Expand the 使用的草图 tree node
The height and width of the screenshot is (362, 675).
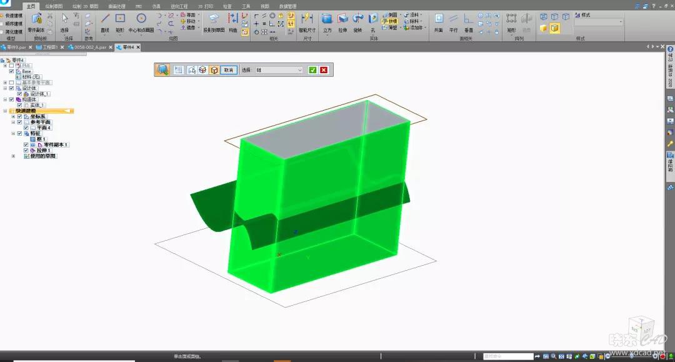pos(13,156)
